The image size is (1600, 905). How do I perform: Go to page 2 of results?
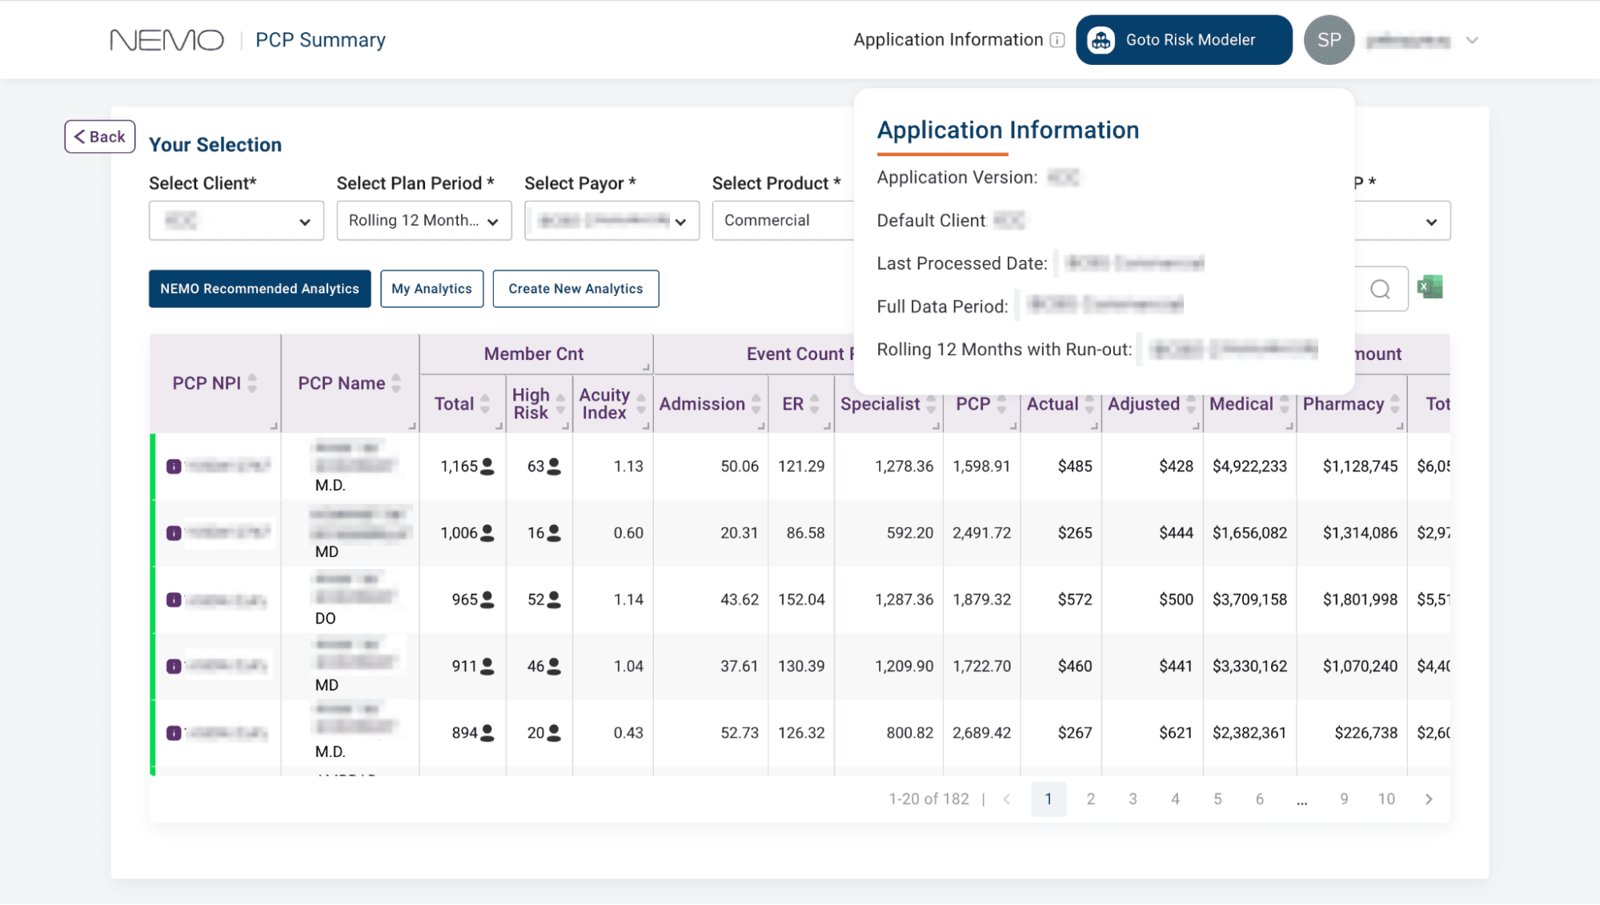point(1090,799)
